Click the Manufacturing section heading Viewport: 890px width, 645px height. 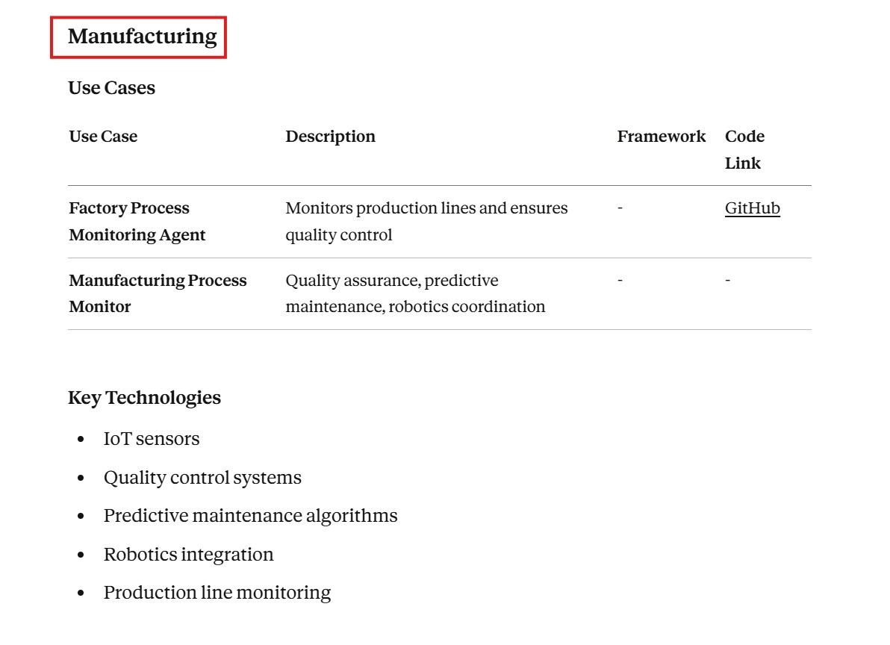tap(142, 37)
